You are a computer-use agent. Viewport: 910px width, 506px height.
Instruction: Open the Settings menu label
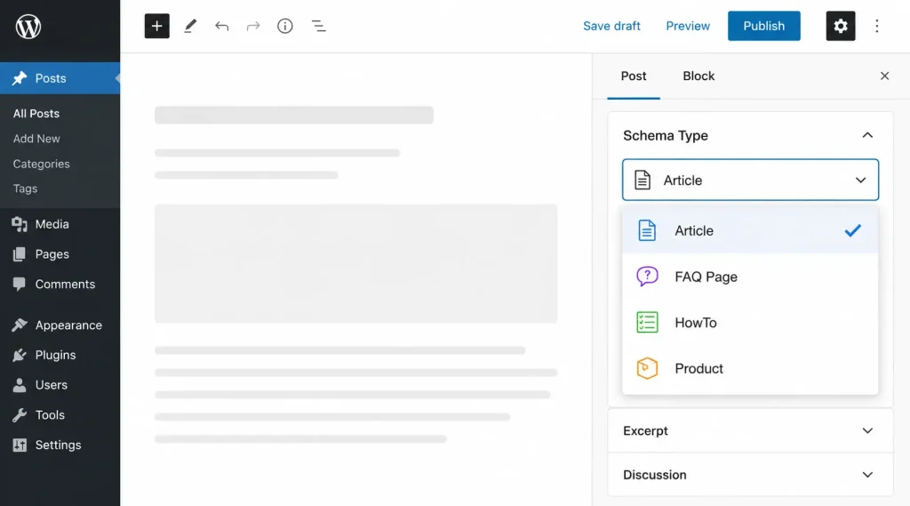58,445
